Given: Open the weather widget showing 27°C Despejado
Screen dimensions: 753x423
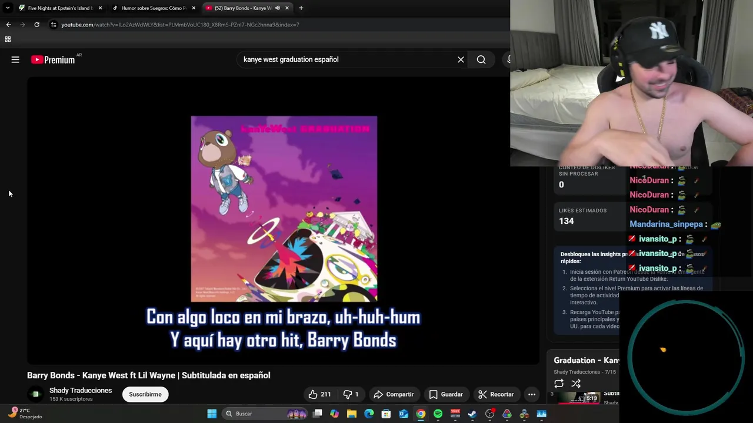Looking at the screenshot, I should click(25, 414).
